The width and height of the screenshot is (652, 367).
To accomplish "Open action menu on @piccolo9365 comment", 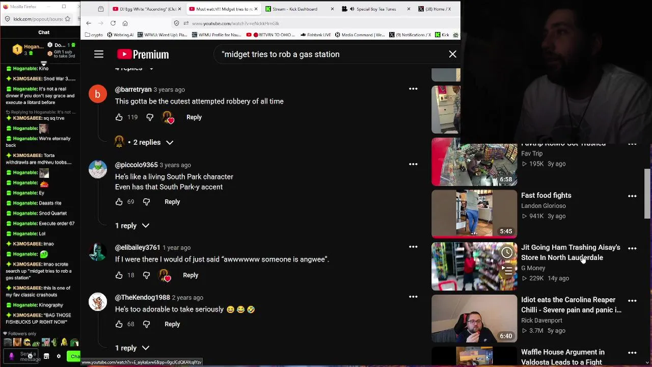I will [413, 164].
